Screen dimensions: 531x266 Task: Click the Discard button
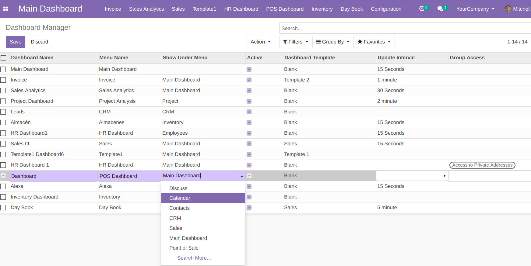coord(39,42)
